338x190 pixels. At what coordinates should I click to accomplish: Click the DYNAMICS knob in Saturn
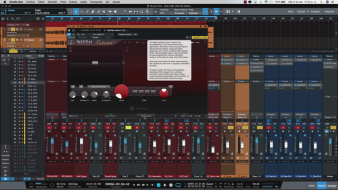click(x=106, y=94)
